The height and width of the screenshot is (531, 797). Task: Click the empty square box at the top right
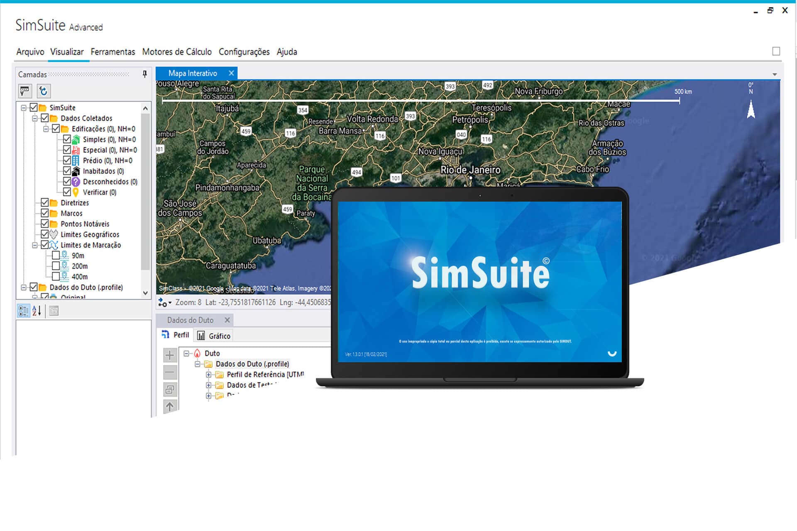tap(776, 51)
